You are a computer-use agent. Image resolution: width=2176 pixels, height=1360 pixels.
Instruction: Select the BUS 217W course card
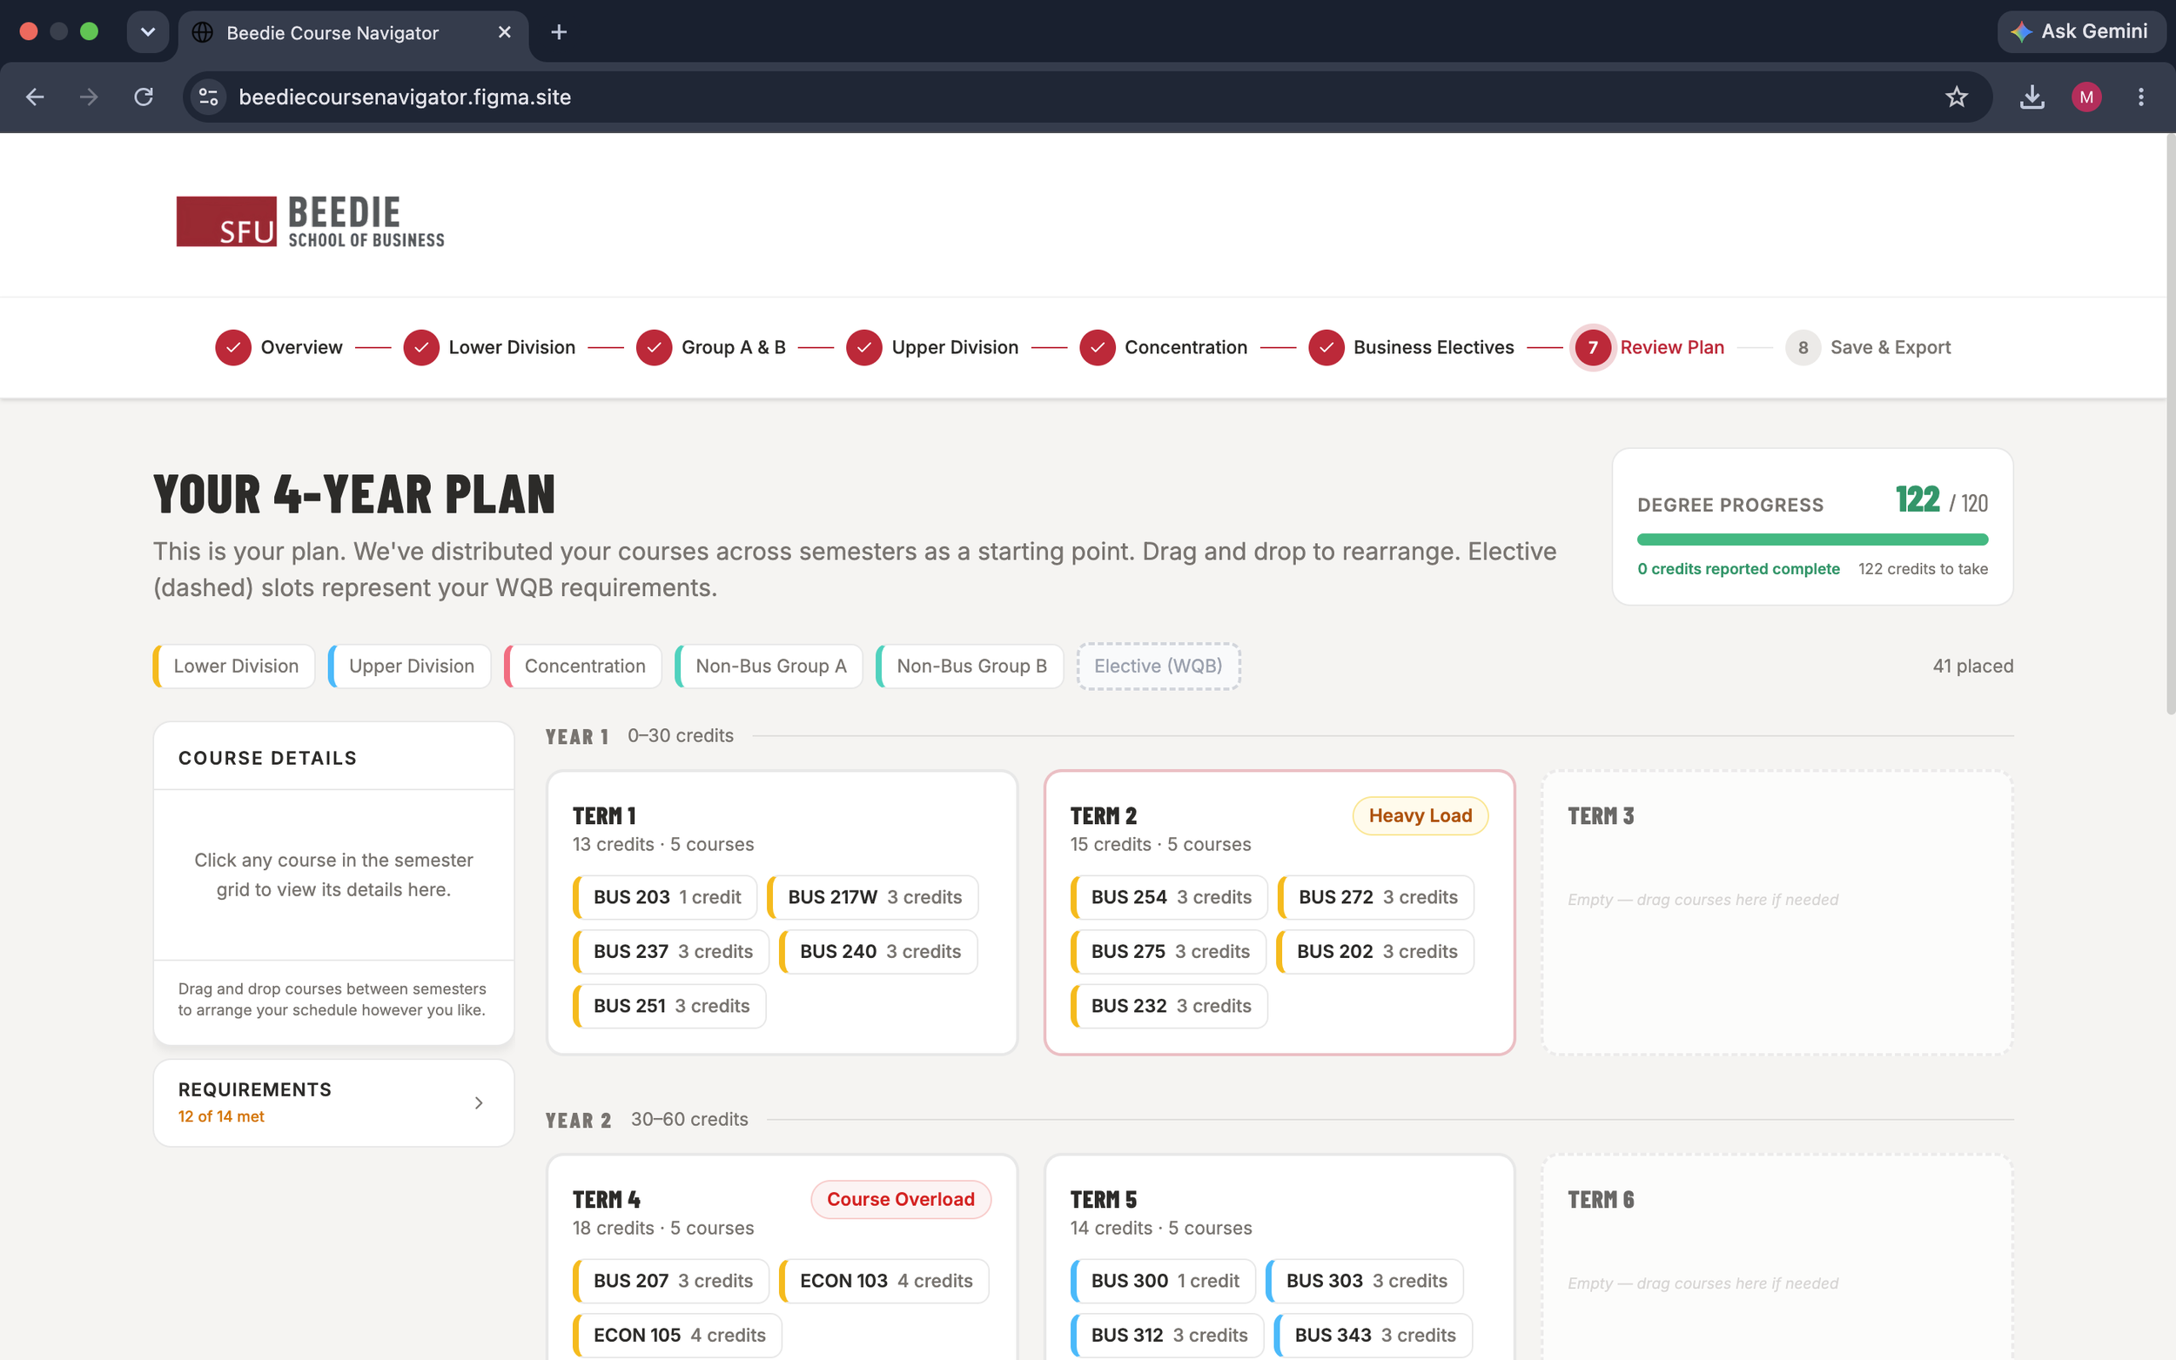[x=872, y=897]
